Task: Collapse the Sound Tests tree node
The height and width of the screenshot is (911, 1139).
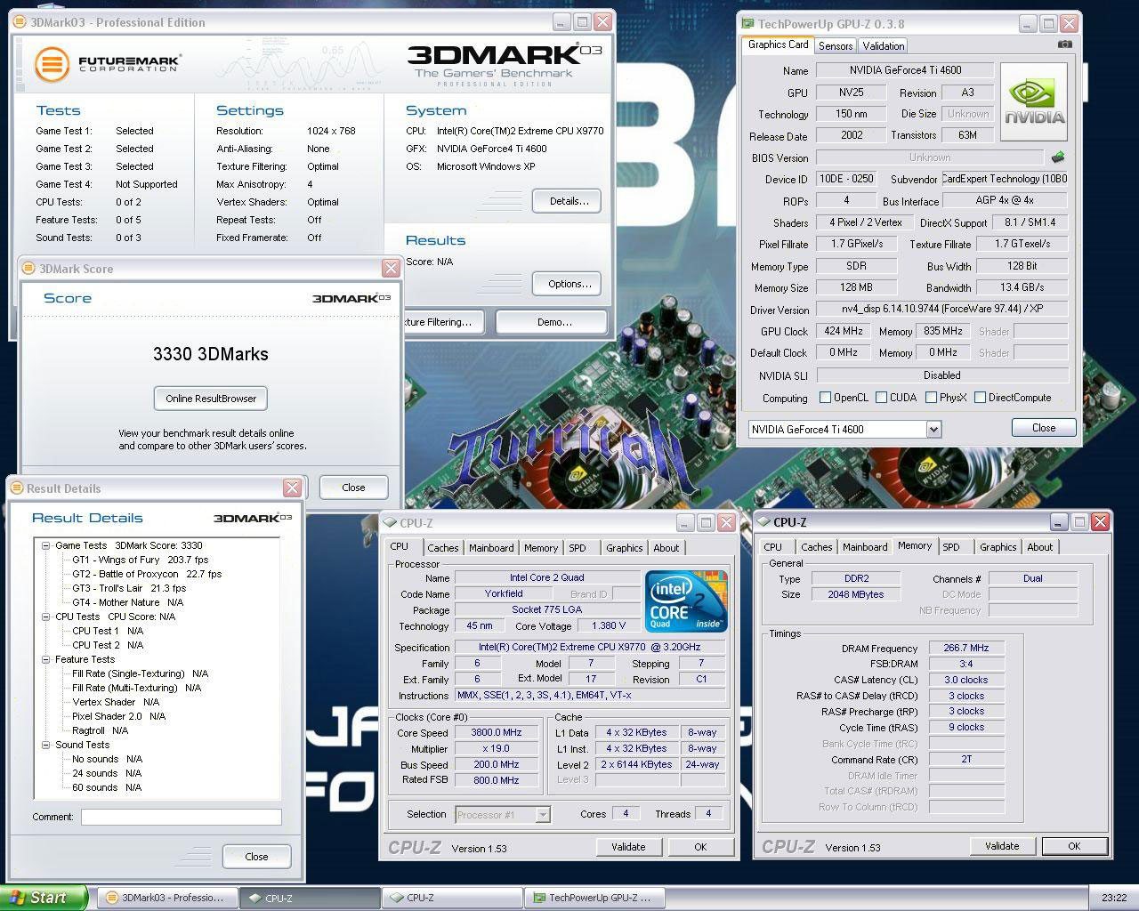Action: pyautogui.click(x=46, y=745)
